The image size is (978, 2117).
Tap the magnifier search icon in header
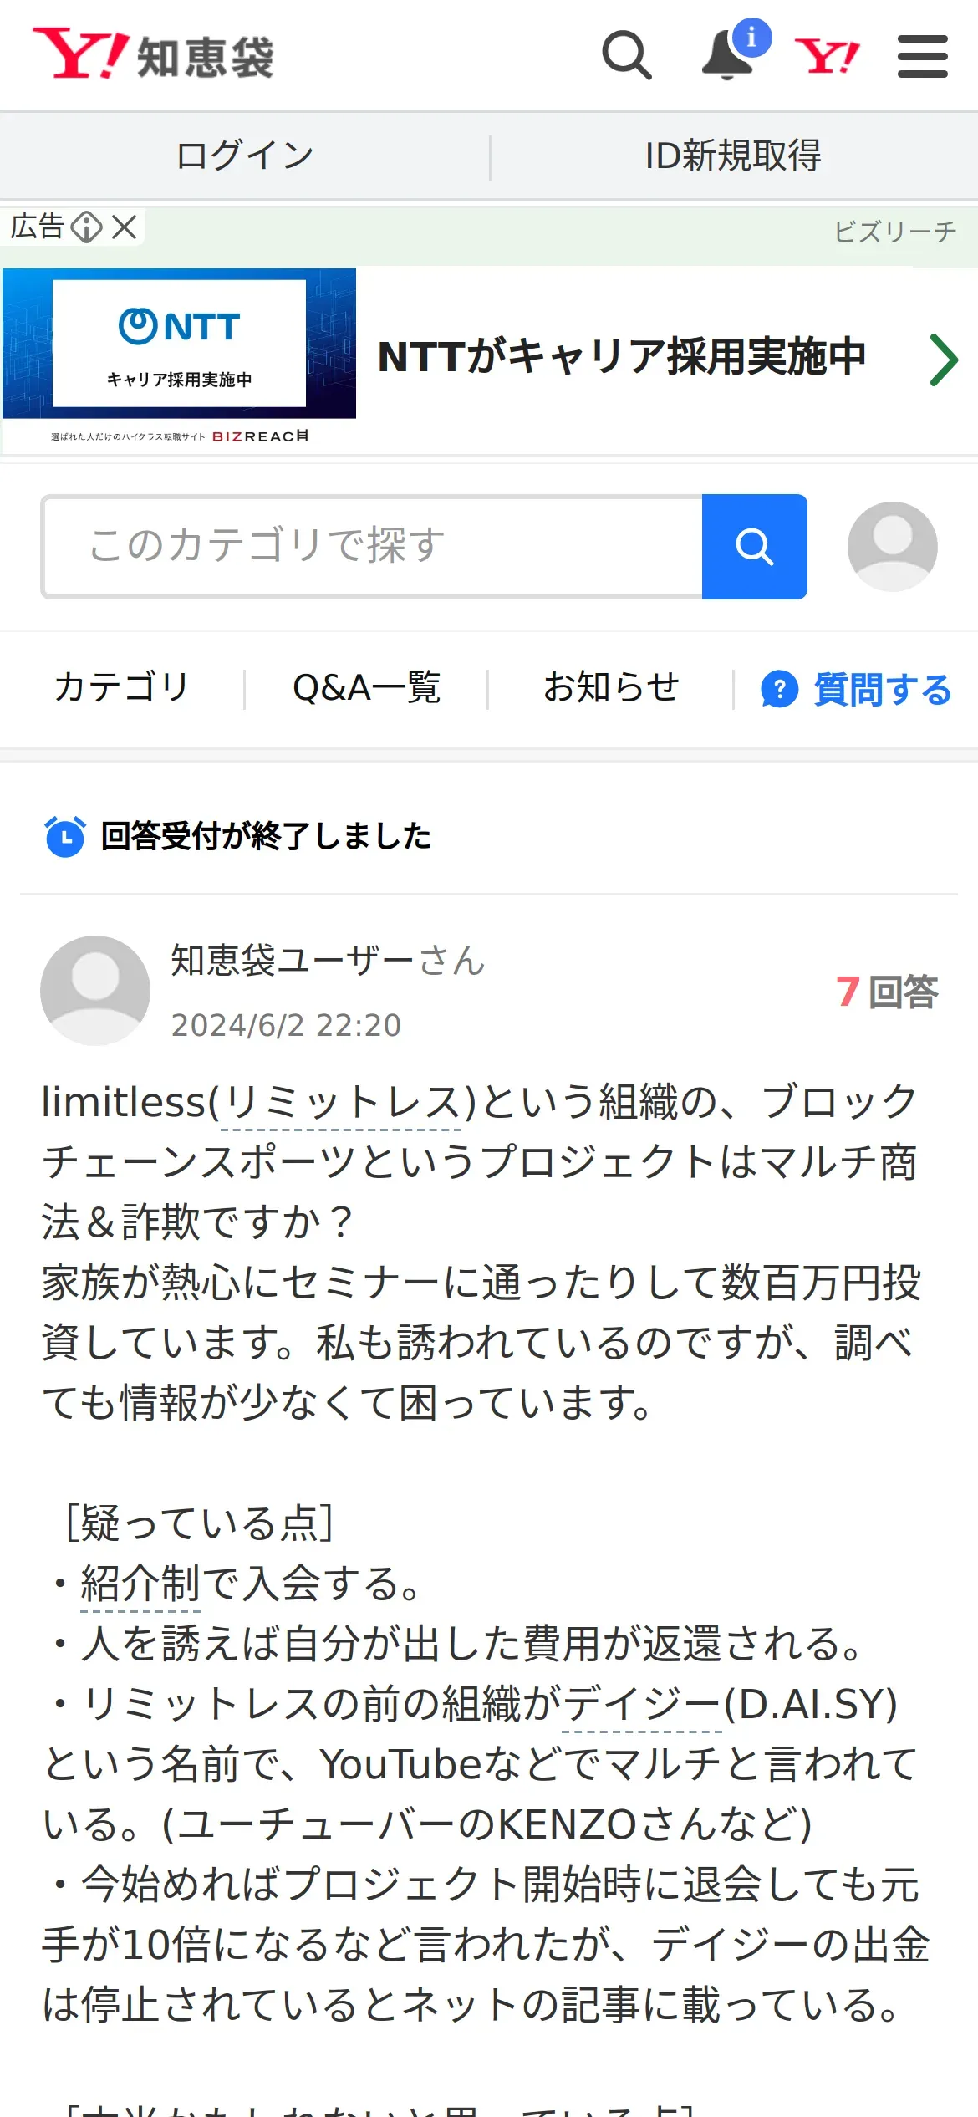(x=627, y=56)
